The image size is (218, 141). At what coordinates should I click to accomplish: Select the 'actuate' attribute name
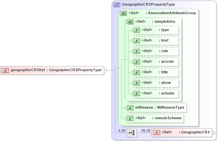(168, 93)
